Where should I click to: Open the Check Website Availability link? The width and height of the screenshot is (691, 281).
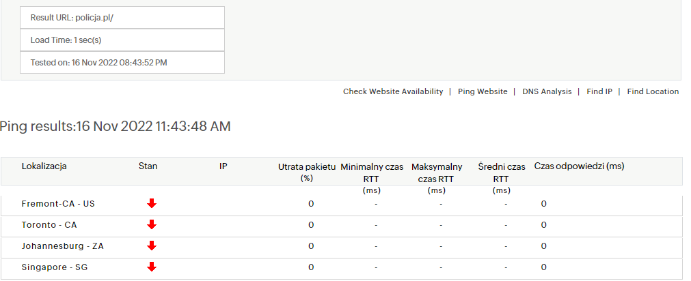tap(393, 91)
